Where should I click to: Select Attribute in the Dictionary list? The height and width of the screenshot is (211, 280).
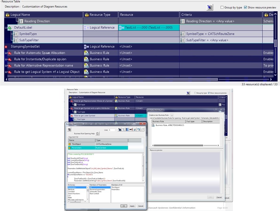pos(71,189)
